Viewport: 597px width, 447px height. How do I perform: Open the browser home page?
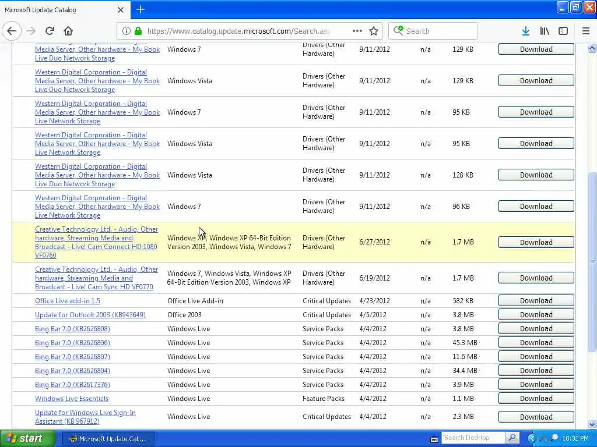[68, 31]
